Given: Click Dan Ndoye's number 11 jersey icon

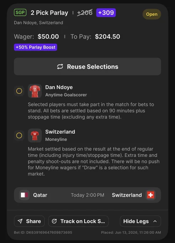Looking at the screenshot, I should pyautogui.click(x=35, y=91).
